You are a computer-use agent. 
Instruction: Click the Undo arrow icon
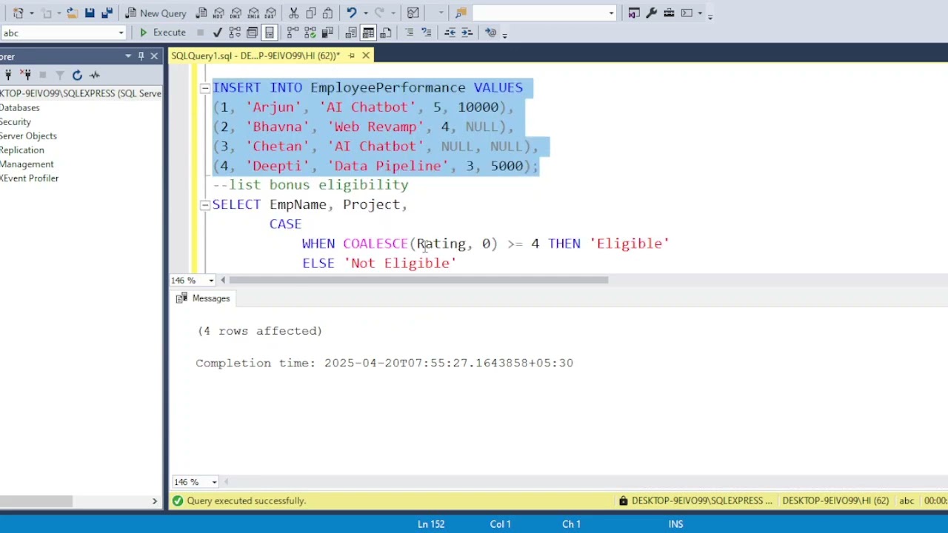(351, 13)
